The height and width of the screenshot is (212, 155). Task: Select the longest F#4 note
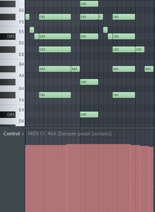55,95
